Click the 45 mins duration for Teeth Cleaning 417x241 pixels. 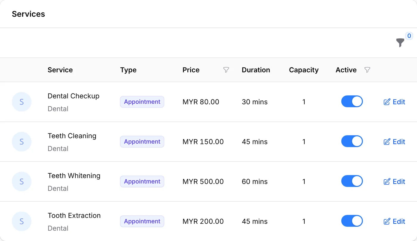255,142
